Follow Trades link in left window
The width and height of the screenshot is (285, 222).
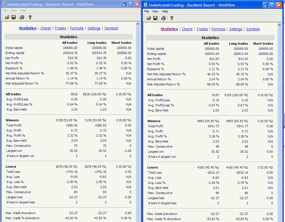tap(60, 28)
